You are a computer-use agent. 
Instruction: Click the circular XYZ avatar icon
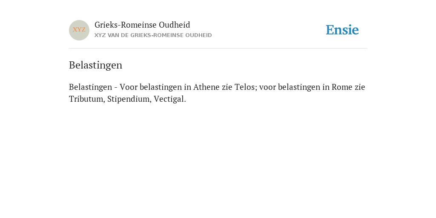pyautogui.click(x=79, y=30)
